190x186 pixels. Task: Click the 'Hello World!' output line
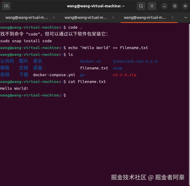[x=14, y=88]
